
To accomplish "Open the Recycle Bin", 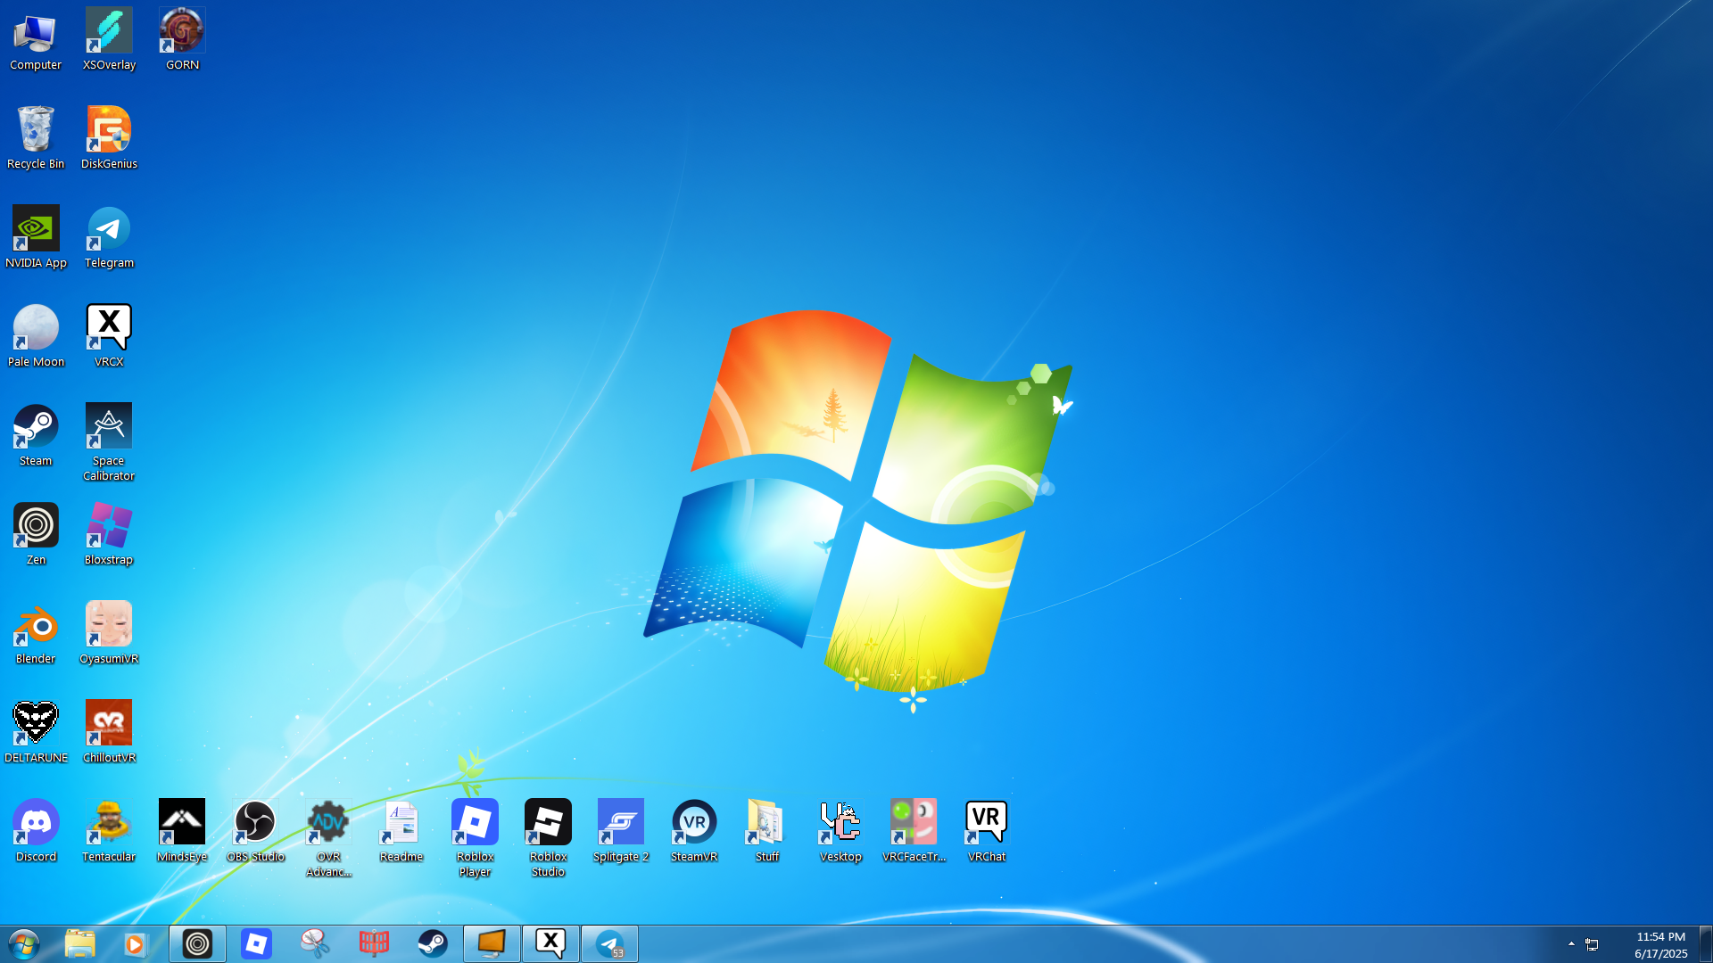I will point(36,139).
